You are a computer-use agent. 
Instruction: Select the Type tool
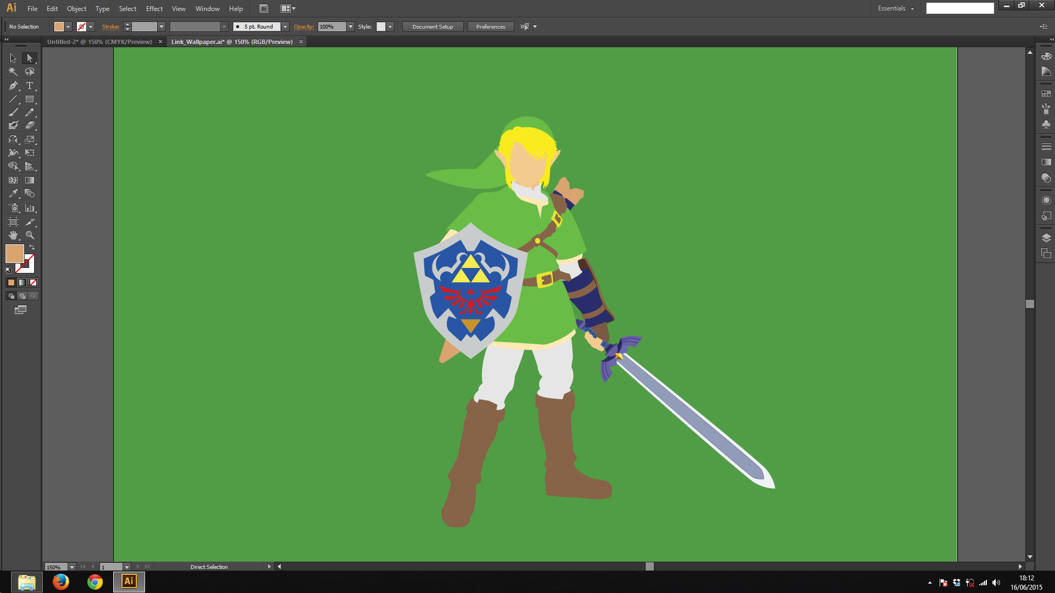point(30,86)
